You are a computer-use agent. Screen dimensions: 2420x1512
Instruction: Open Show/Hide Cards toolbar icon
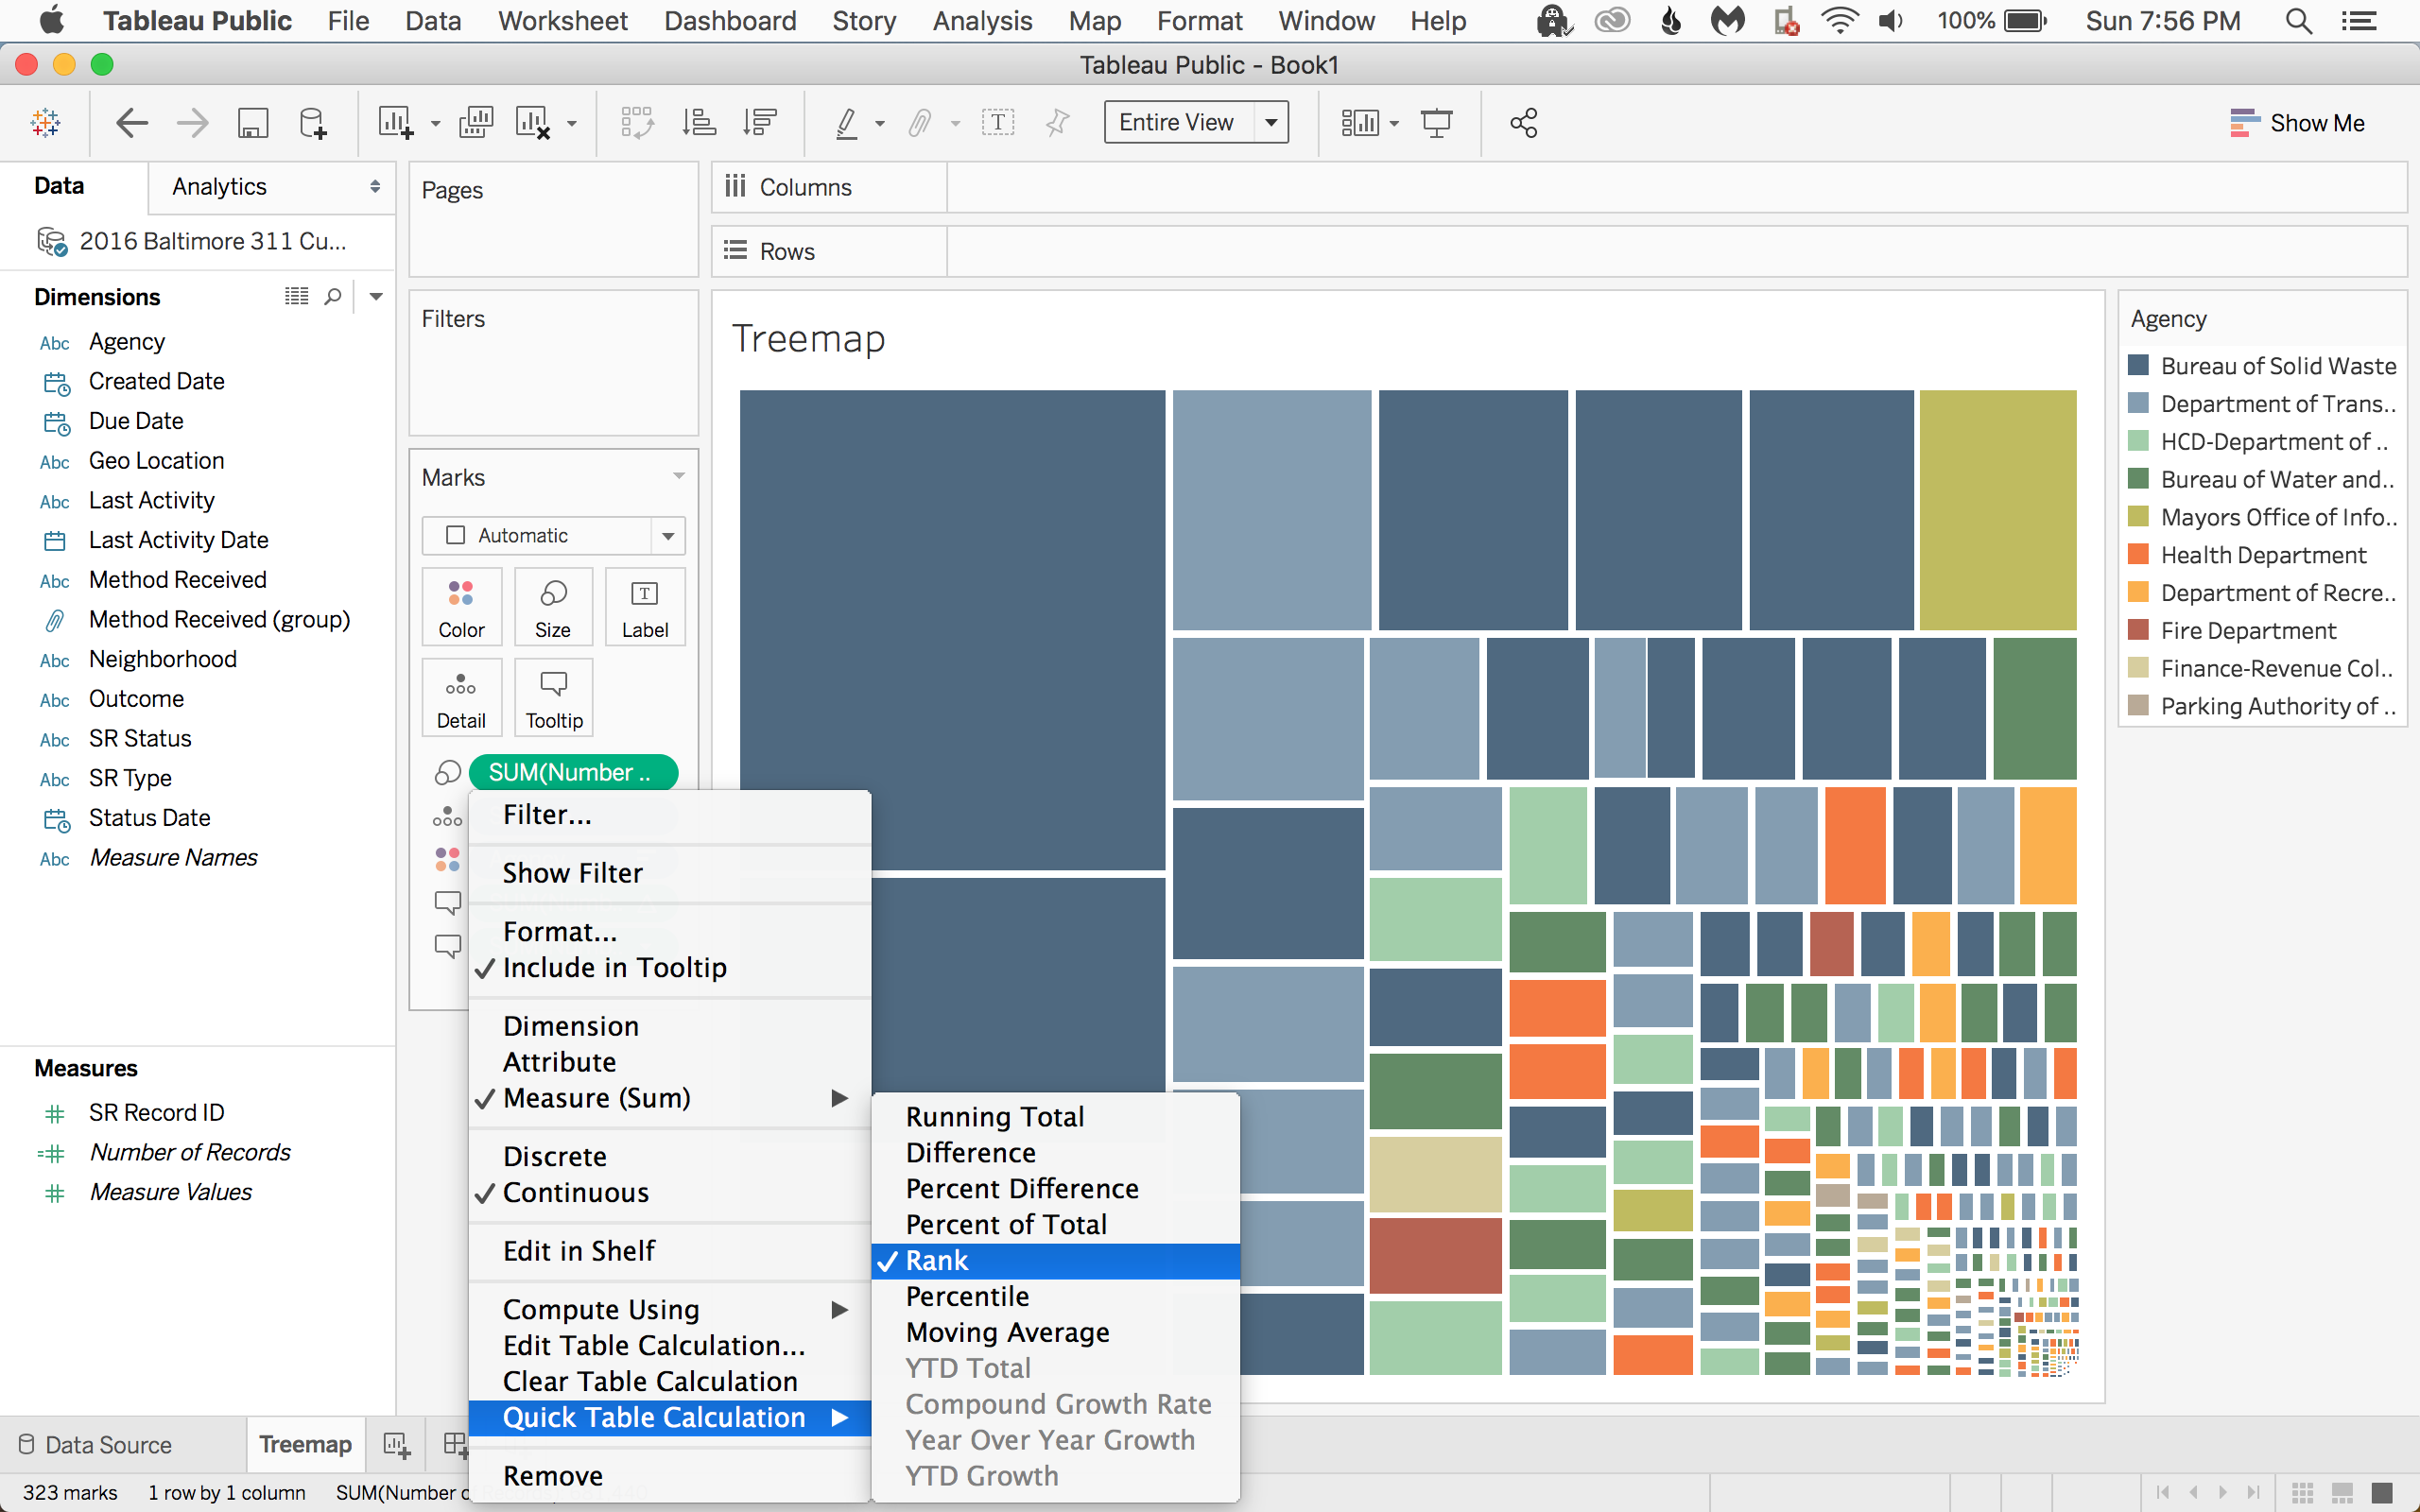point(1360,123)
